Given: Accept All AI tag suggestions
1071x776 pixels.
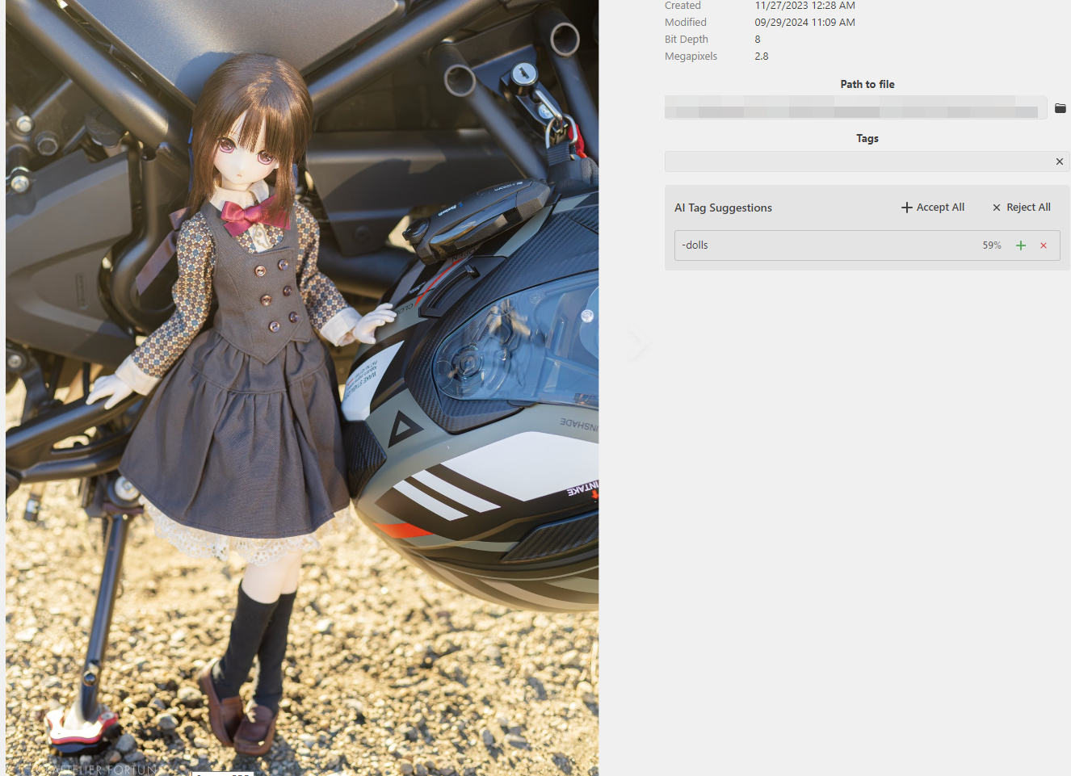Looking at the screenshot, I should tap(933, 208).
